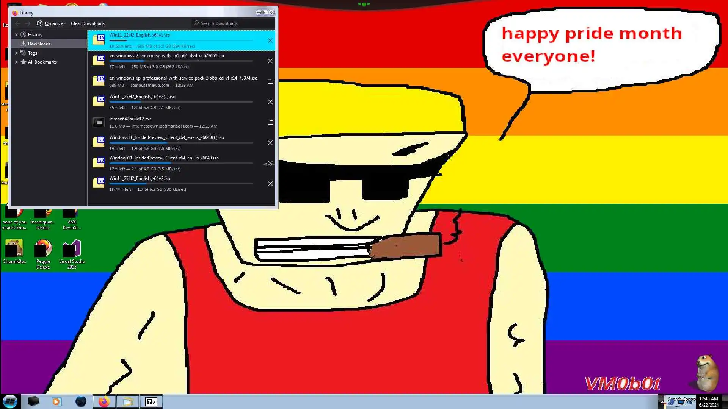The width and height of the screenshot is (728, 409).
Task: Click the Windows Start button
Action: 10,401
